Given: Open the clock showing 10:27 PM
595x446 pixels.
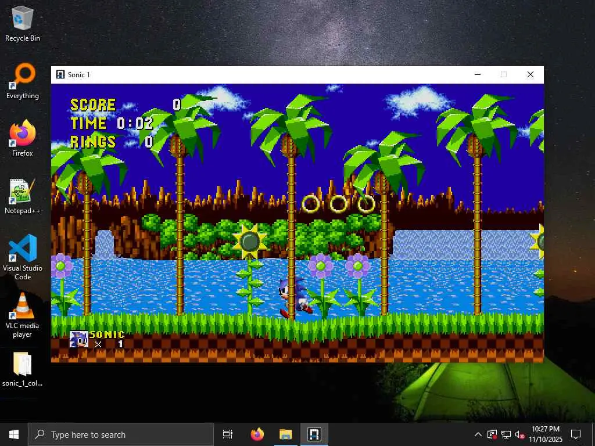Looking at the screenshot, I should [546, 434].
